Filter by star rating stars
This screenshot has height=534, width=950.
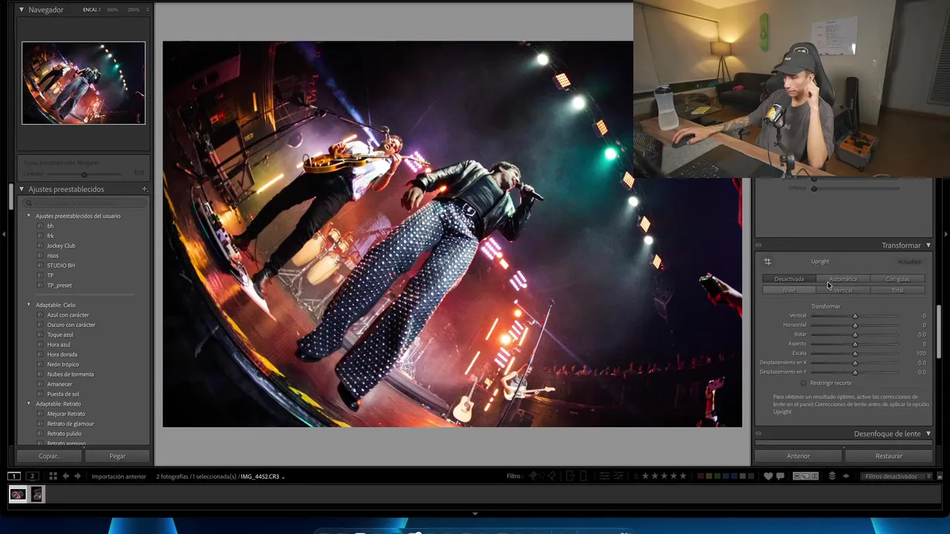click(663, 476)
